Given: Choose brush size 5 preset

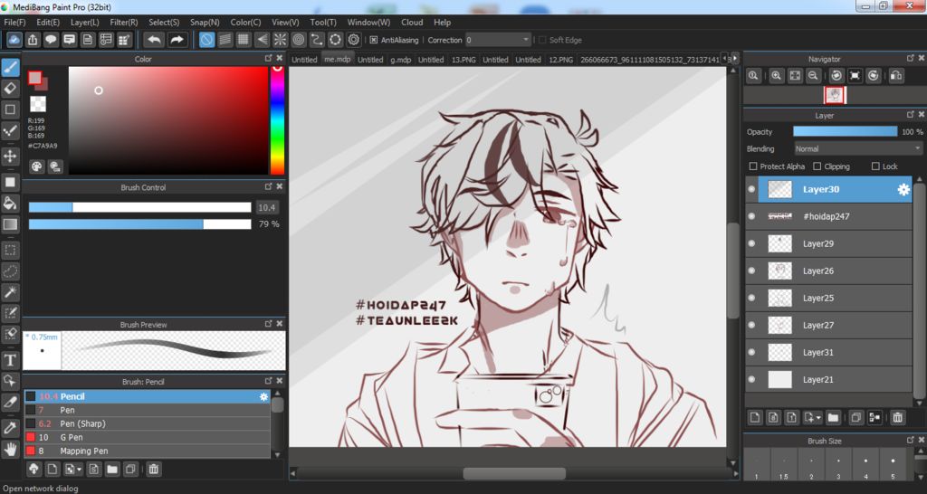Looking at the screenshot, I should (893, 465).
